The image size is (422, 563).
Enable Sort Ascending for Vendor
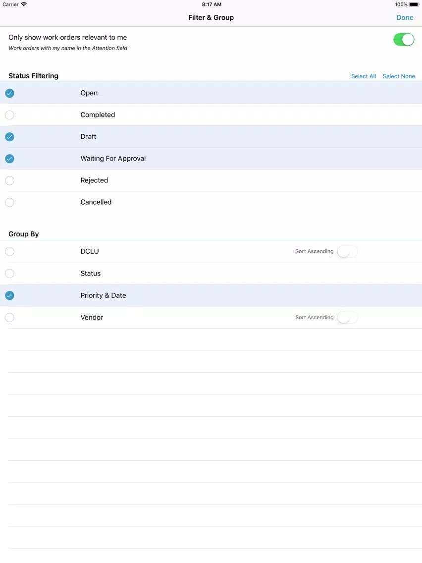click(347, 317)
